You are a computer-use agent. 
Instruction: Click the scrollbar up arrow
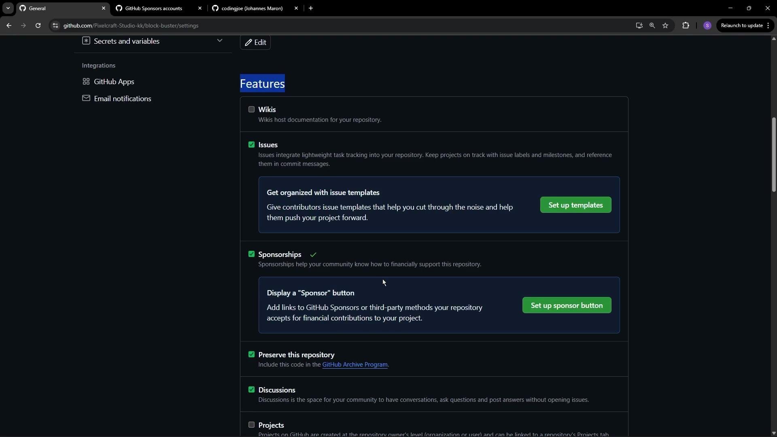click(774, 39)
